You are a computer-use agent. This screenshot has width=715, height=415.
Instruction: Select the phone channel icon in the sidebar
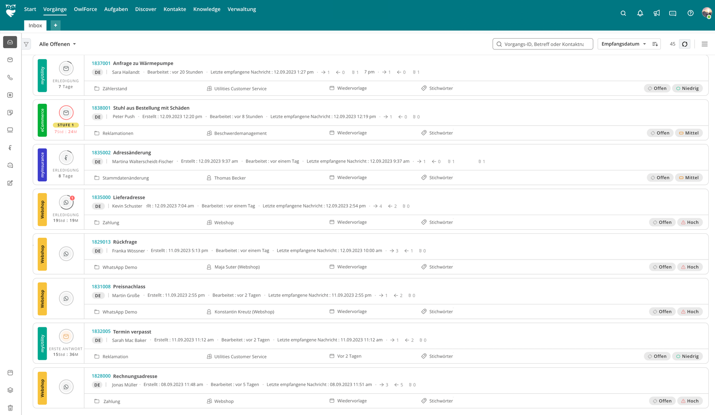(10, 77)
